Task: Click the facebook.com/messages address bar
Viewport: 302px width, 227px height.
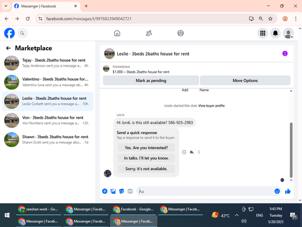Action: pyautogui.click(x=141, y=19)
